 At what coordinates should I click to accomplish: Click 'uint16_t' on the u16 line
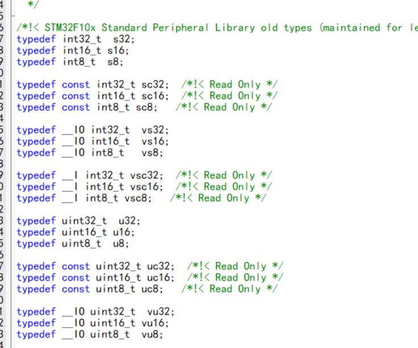[x=84, y=232]
